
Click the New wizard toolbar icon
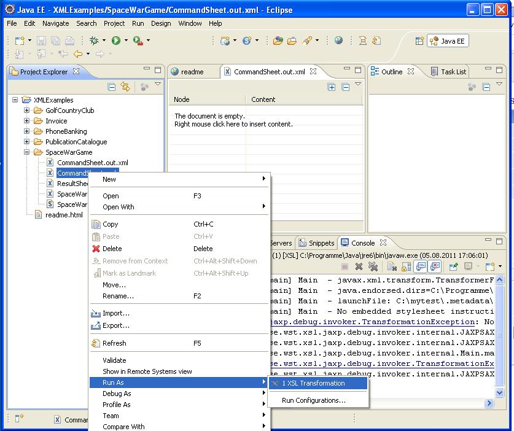[x=20, y=41]
